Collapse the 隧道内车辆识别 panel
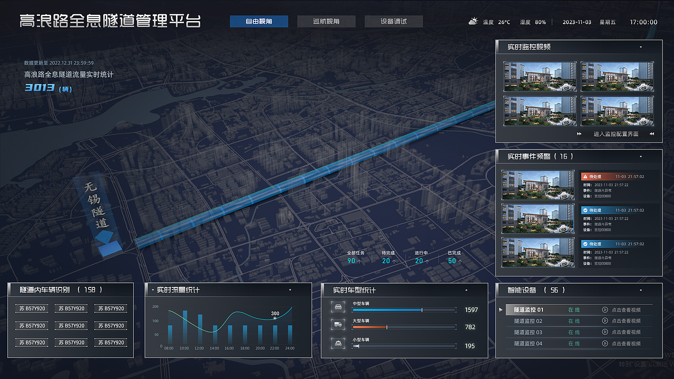Image resolution: width=674 pixels, height=379 pixels. pyautogui.click(x=126, y=290)
